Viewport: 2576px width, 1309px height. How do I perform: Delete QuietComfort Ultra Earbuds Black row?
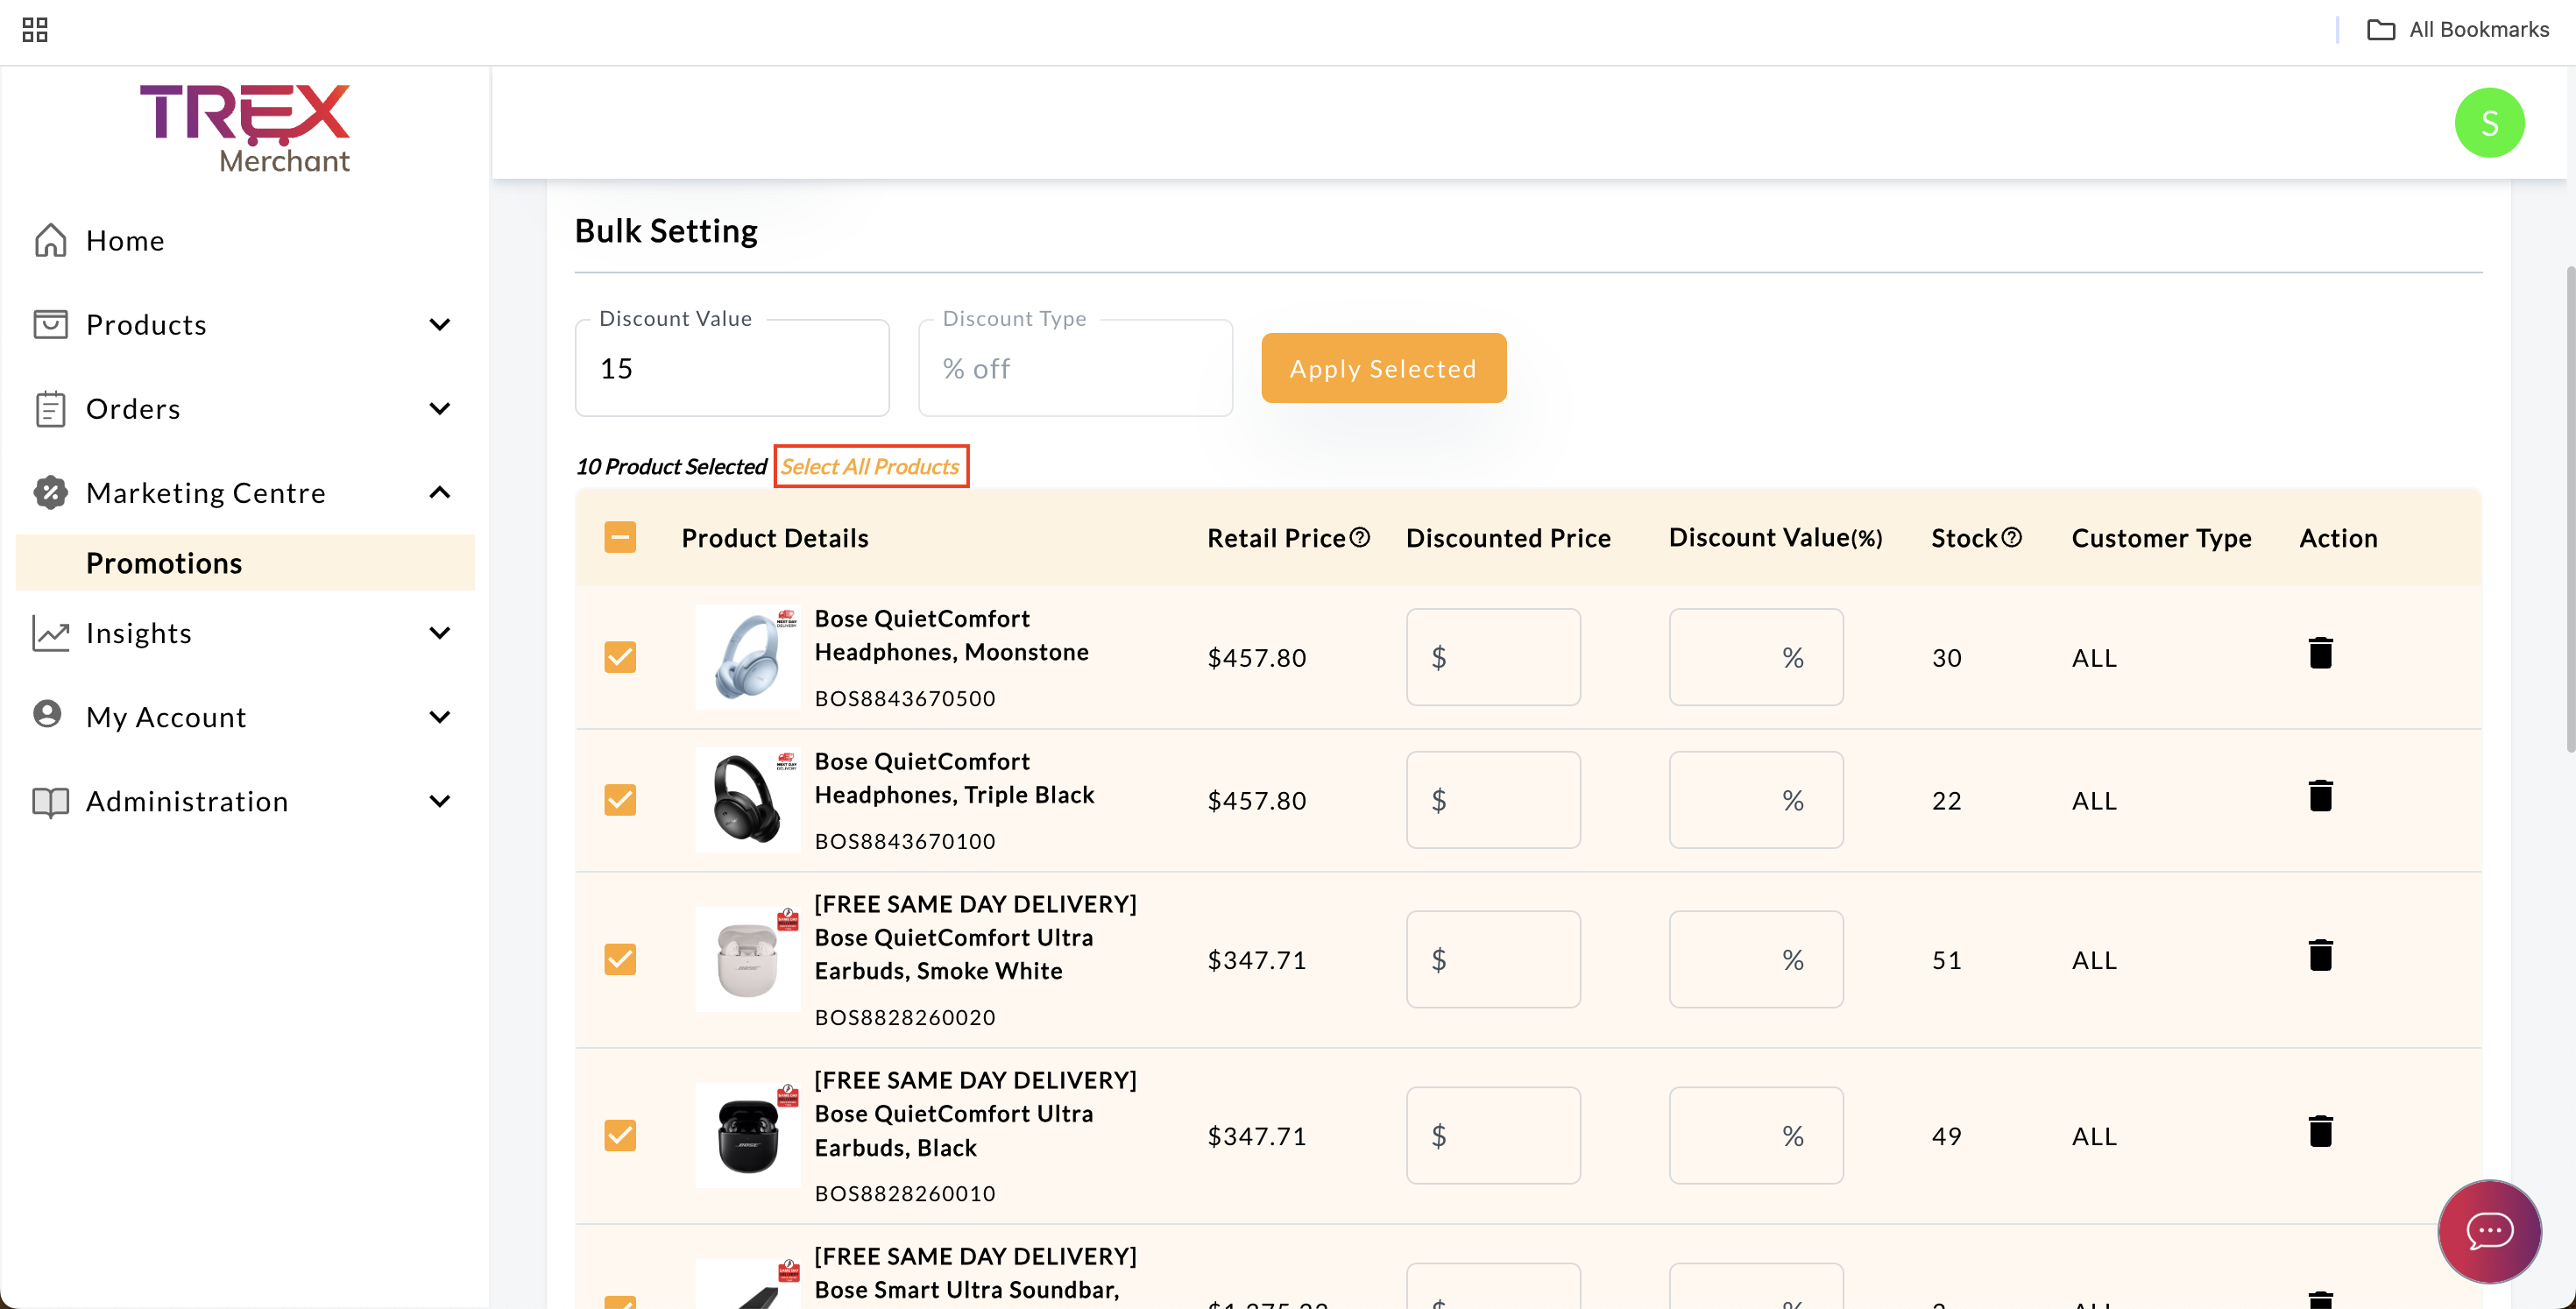pyautogui.click(x=2320, y=1131)
